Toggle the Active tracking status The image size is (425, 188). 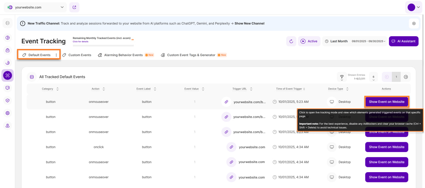tap(309, 41)
